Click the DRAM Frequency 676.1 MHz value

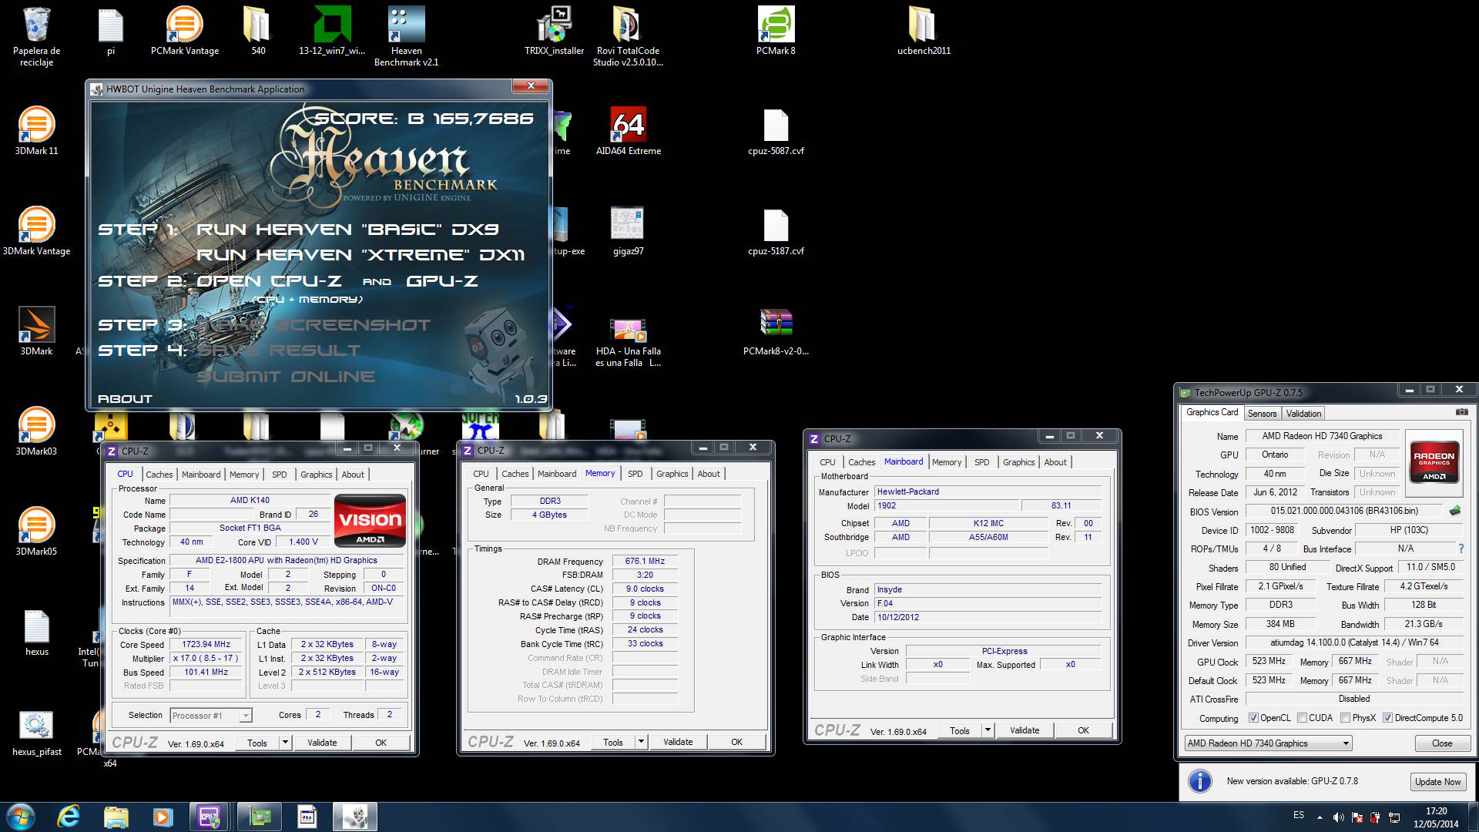pyautogui.click(x=646, y=561)
